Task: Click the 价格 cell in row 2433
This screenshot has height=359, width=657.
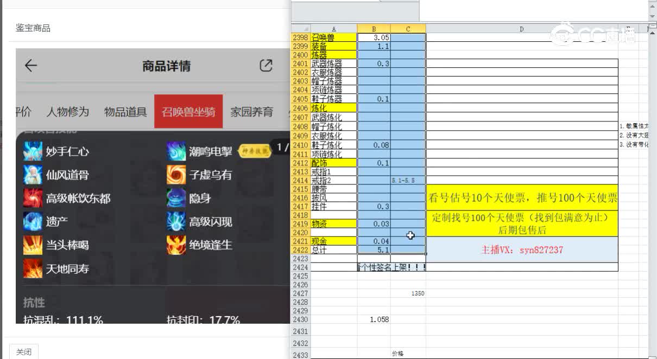Action: pyautogui.click(x=408, y=354)
